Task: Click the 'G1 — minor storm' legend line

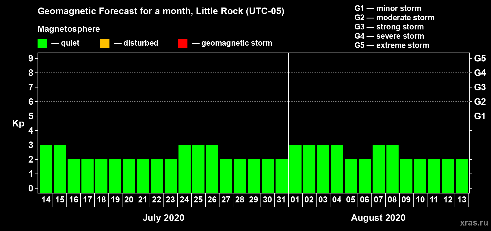Action: coord(388,8)
